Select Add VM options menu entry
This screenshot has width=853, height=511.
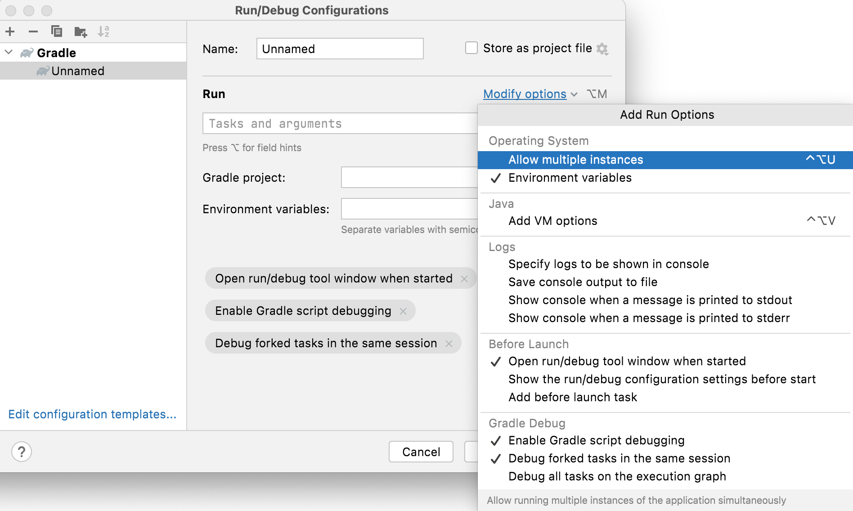(552, 220)
